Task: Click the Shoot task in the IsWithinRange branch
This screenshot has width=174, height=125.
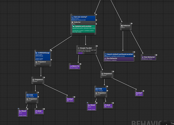Action: (x=23, y=113)
